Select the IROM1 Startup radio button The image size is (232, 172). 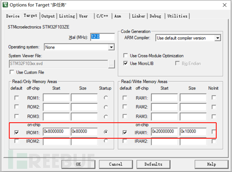(x=106, y=132)
